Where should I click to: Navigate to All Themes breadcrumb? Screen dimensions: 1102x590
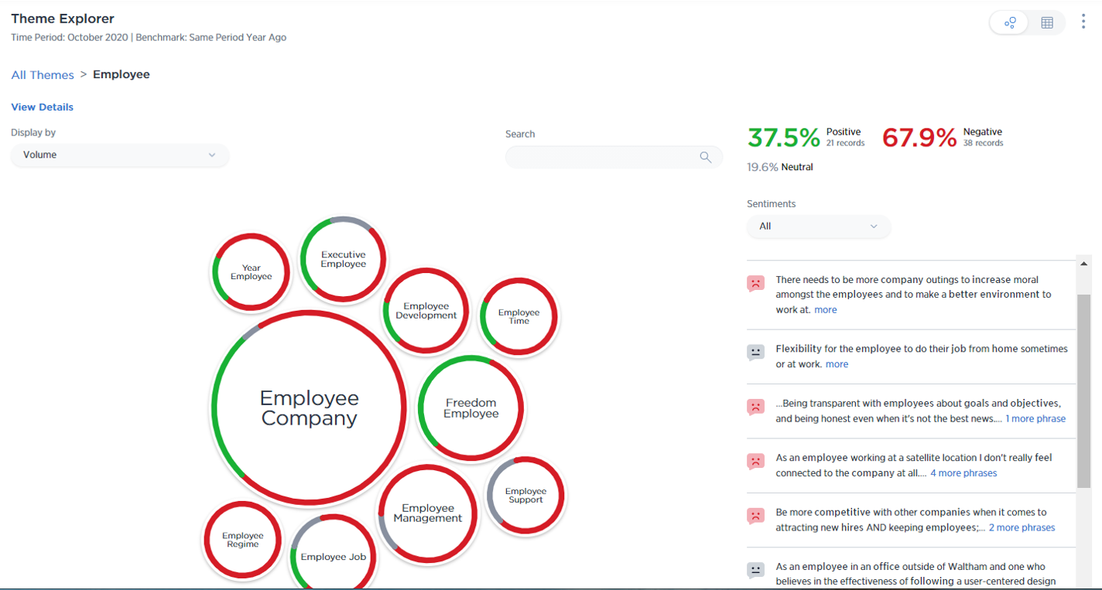click(x=43, y=75)
